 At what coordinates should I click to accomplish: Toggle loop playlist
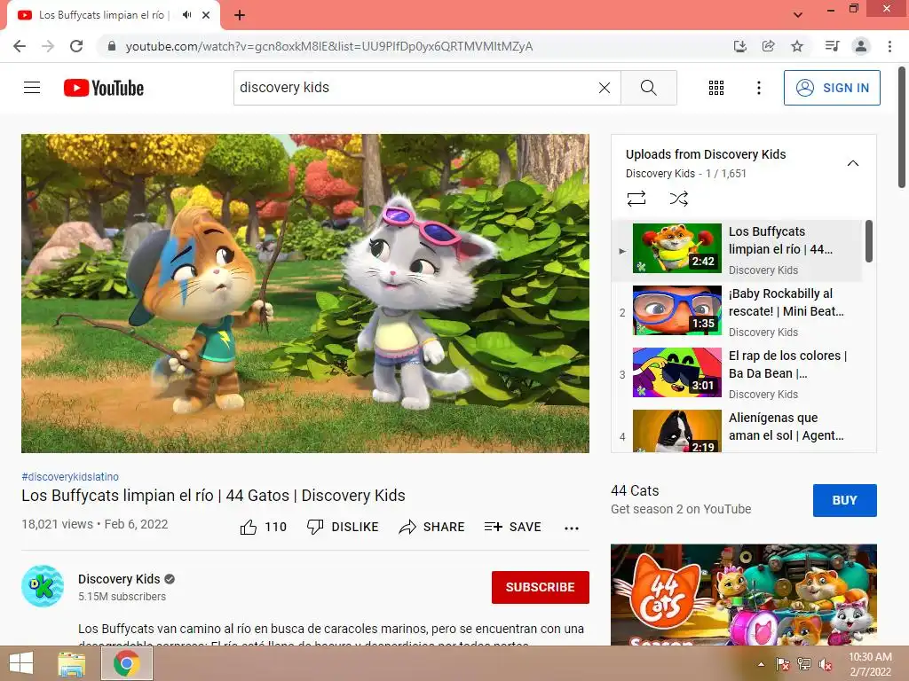tap(636, 199)
